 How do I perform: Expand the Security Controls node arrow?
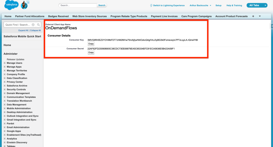[5, 90]
